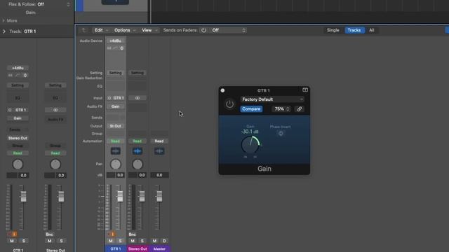Mute the Master channel in the mixer
Screen dimensions: 449x252
click(154, 241)
